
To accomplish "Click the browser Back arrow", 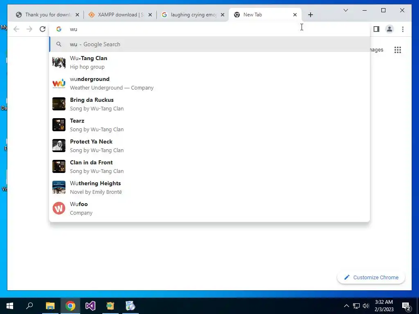I will coord(16,29).
